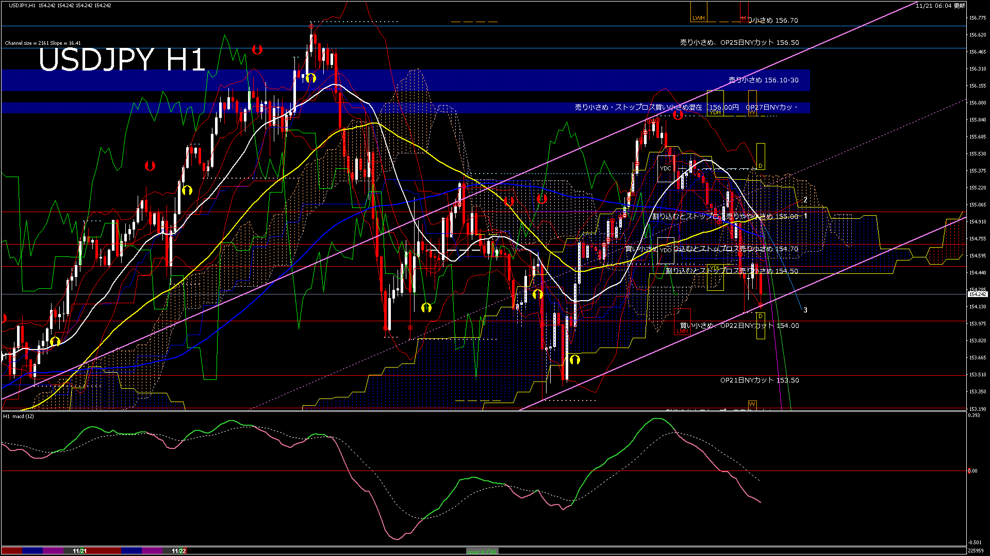
Task: Click the red arrow marker left of the 156.465 axis level
Action: click(257, 49)
